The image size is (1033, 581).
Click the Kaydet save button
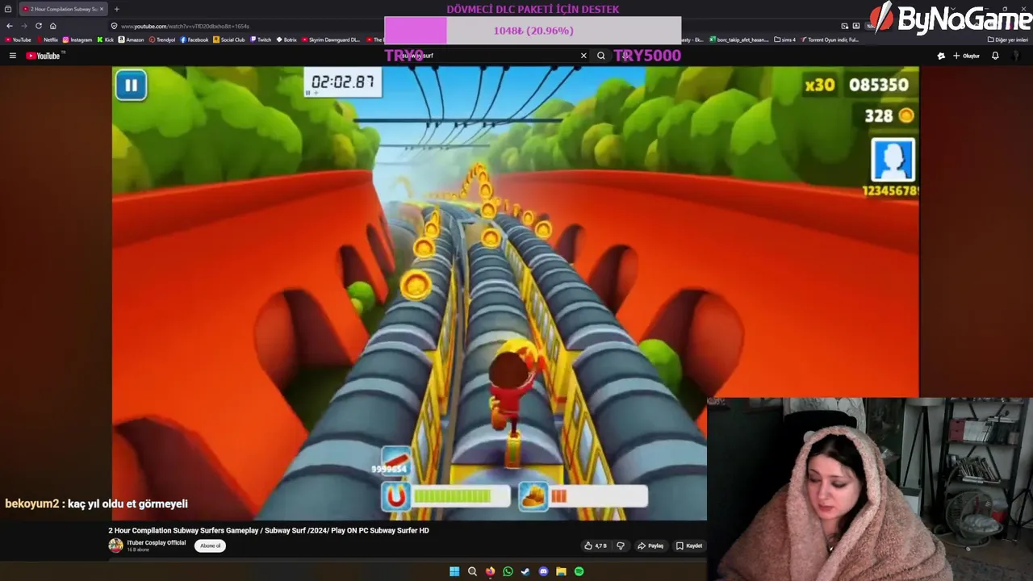(x=689, y=545)
